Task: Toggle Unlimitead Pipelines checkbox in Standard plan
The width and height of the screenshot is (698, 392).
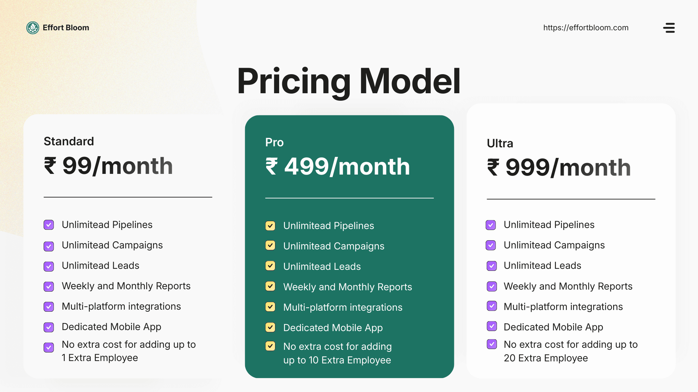Action: pos(49,225)
